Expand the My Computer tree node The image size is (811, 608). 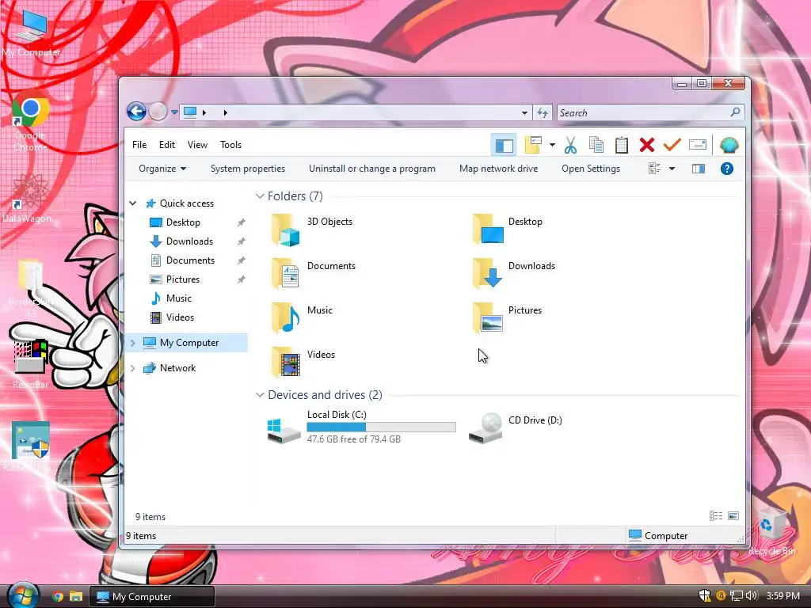point(133,343)
